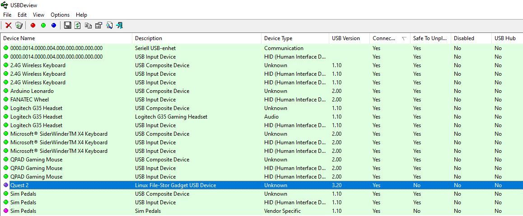Click the green dot enable device icon
The width and height of the screenshot is (523, 216).
43,25
